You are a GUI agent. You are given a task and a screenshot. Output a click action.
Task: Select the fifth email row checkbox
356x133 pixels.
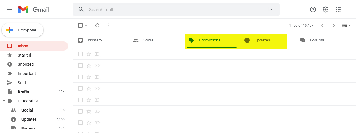click(80, 100)
